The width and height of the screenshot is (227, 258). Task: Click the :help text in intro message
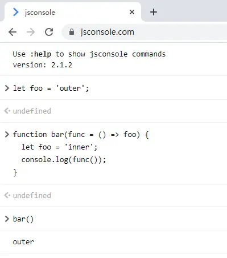coord(40,54)
